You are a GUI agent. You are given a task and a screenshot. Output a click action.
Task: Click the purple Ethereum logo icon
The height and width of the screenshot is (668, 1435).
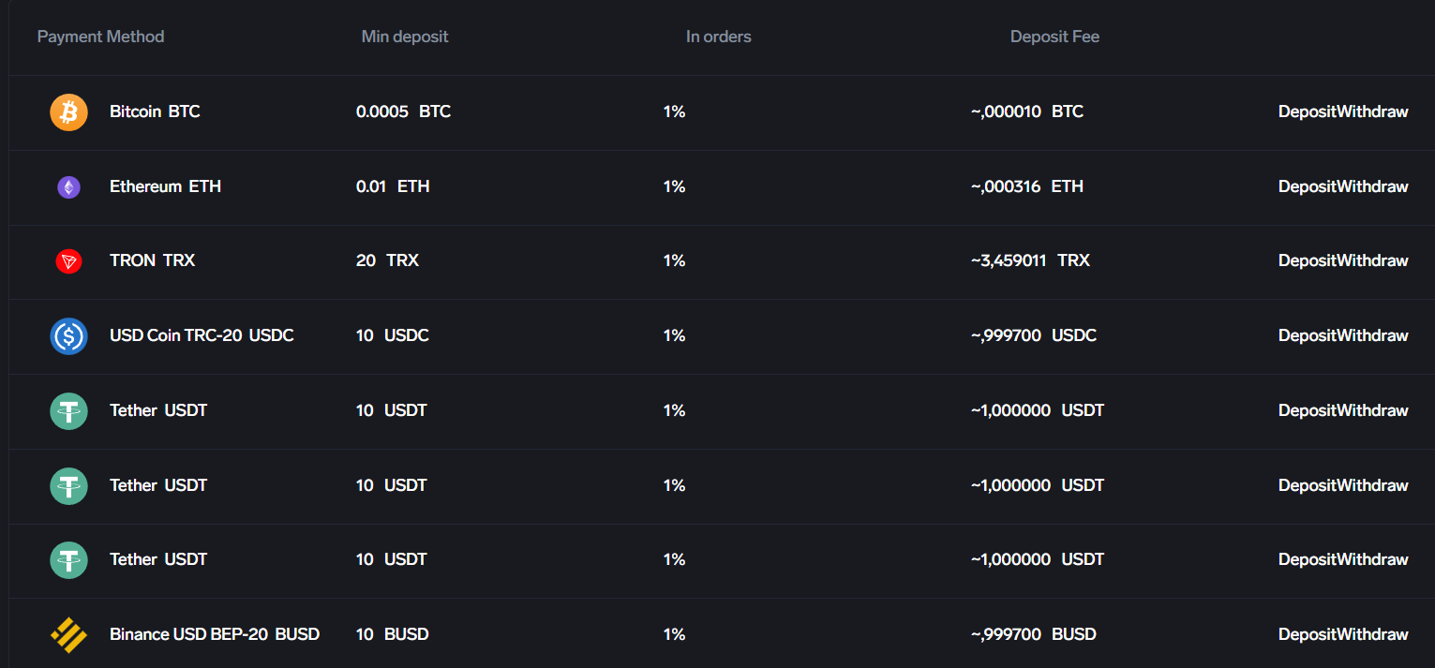pyautogui.click(x=68, y=187)
